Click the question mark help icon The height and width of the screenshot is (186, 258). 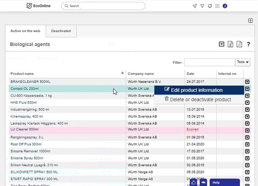(x=248, y=44)
